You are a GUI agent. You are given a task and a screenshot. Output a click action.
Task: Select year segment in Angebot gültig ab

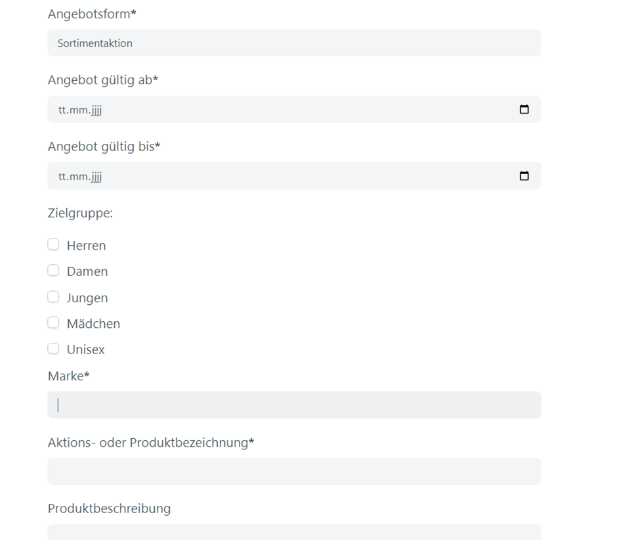point(94,110)
